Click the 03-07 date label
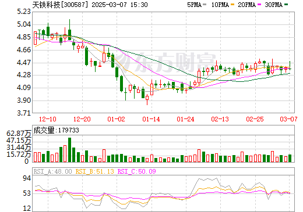 pyautogui.click(x=288, y=119)
